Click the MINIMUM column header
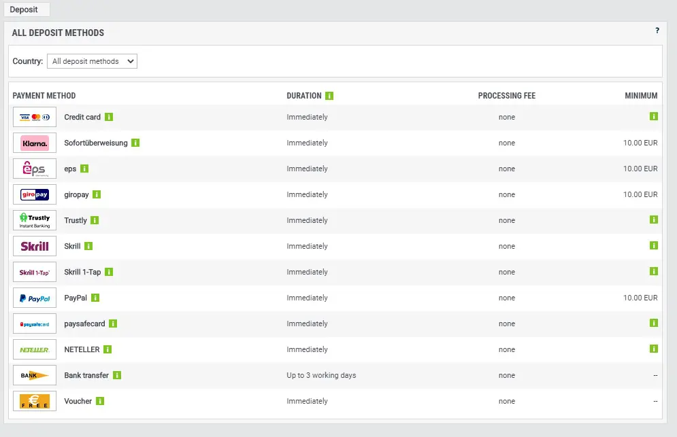This screenshot has width=677, height=437. pyautogui.click(x=641, y=96)
